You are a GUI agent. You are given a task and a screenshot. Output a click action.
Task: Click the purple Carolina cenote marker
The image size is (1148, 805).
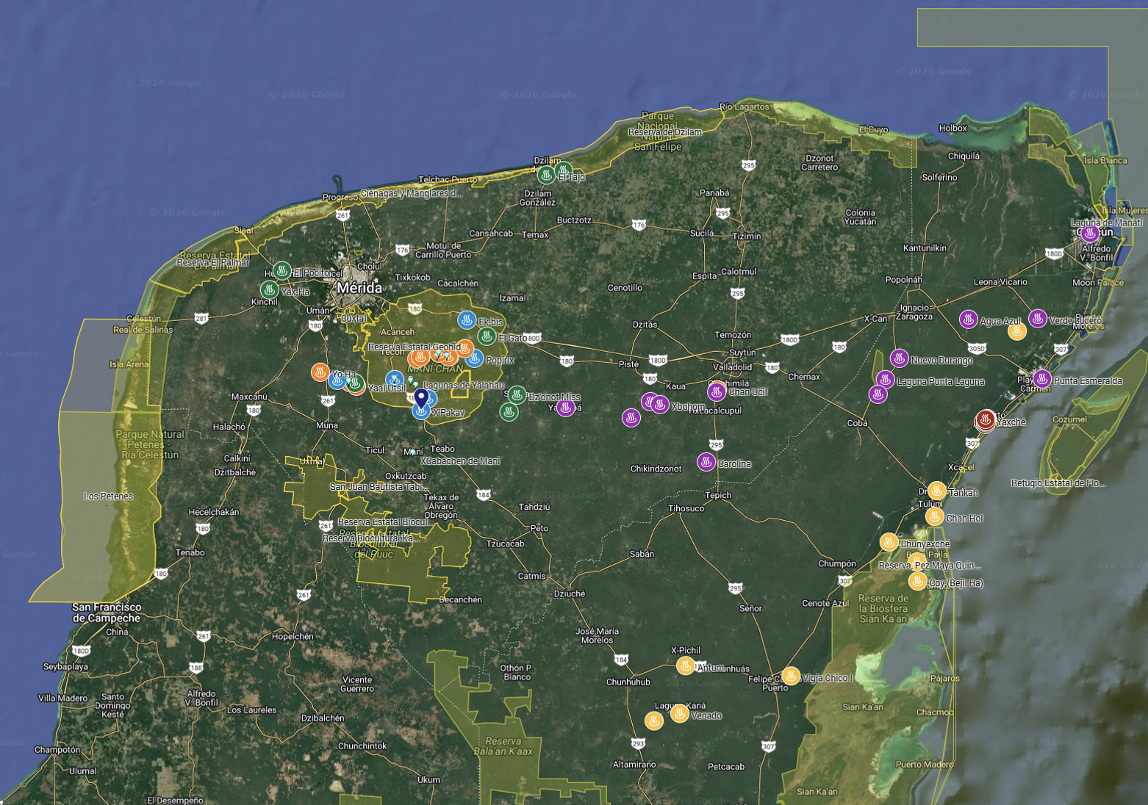coord(706,463)
